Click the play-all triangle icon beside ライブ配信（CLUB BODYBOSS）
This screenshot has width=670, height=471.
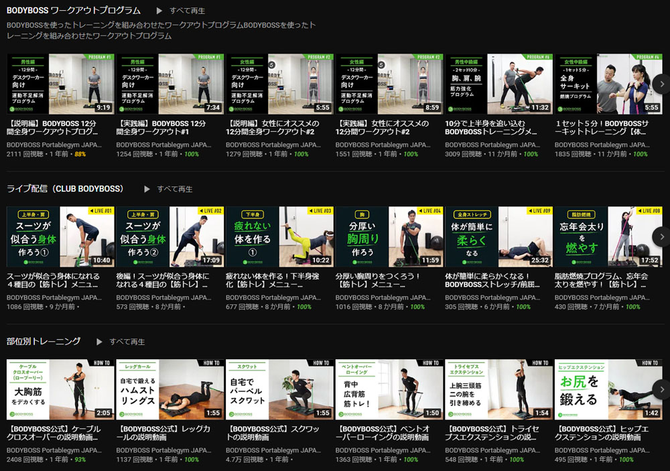[x=147, y=189]
